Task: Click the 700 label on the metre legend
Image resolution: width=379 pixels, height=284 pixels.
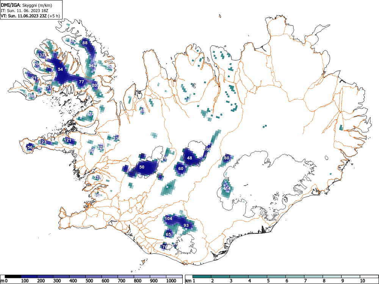Action: coord(121,281)
